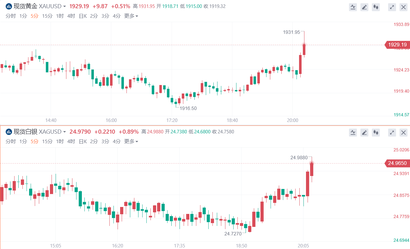Screen dimensions: 410x249
Task: Switch gold chart to 15分 timeframe
Action: pos(47,16)
